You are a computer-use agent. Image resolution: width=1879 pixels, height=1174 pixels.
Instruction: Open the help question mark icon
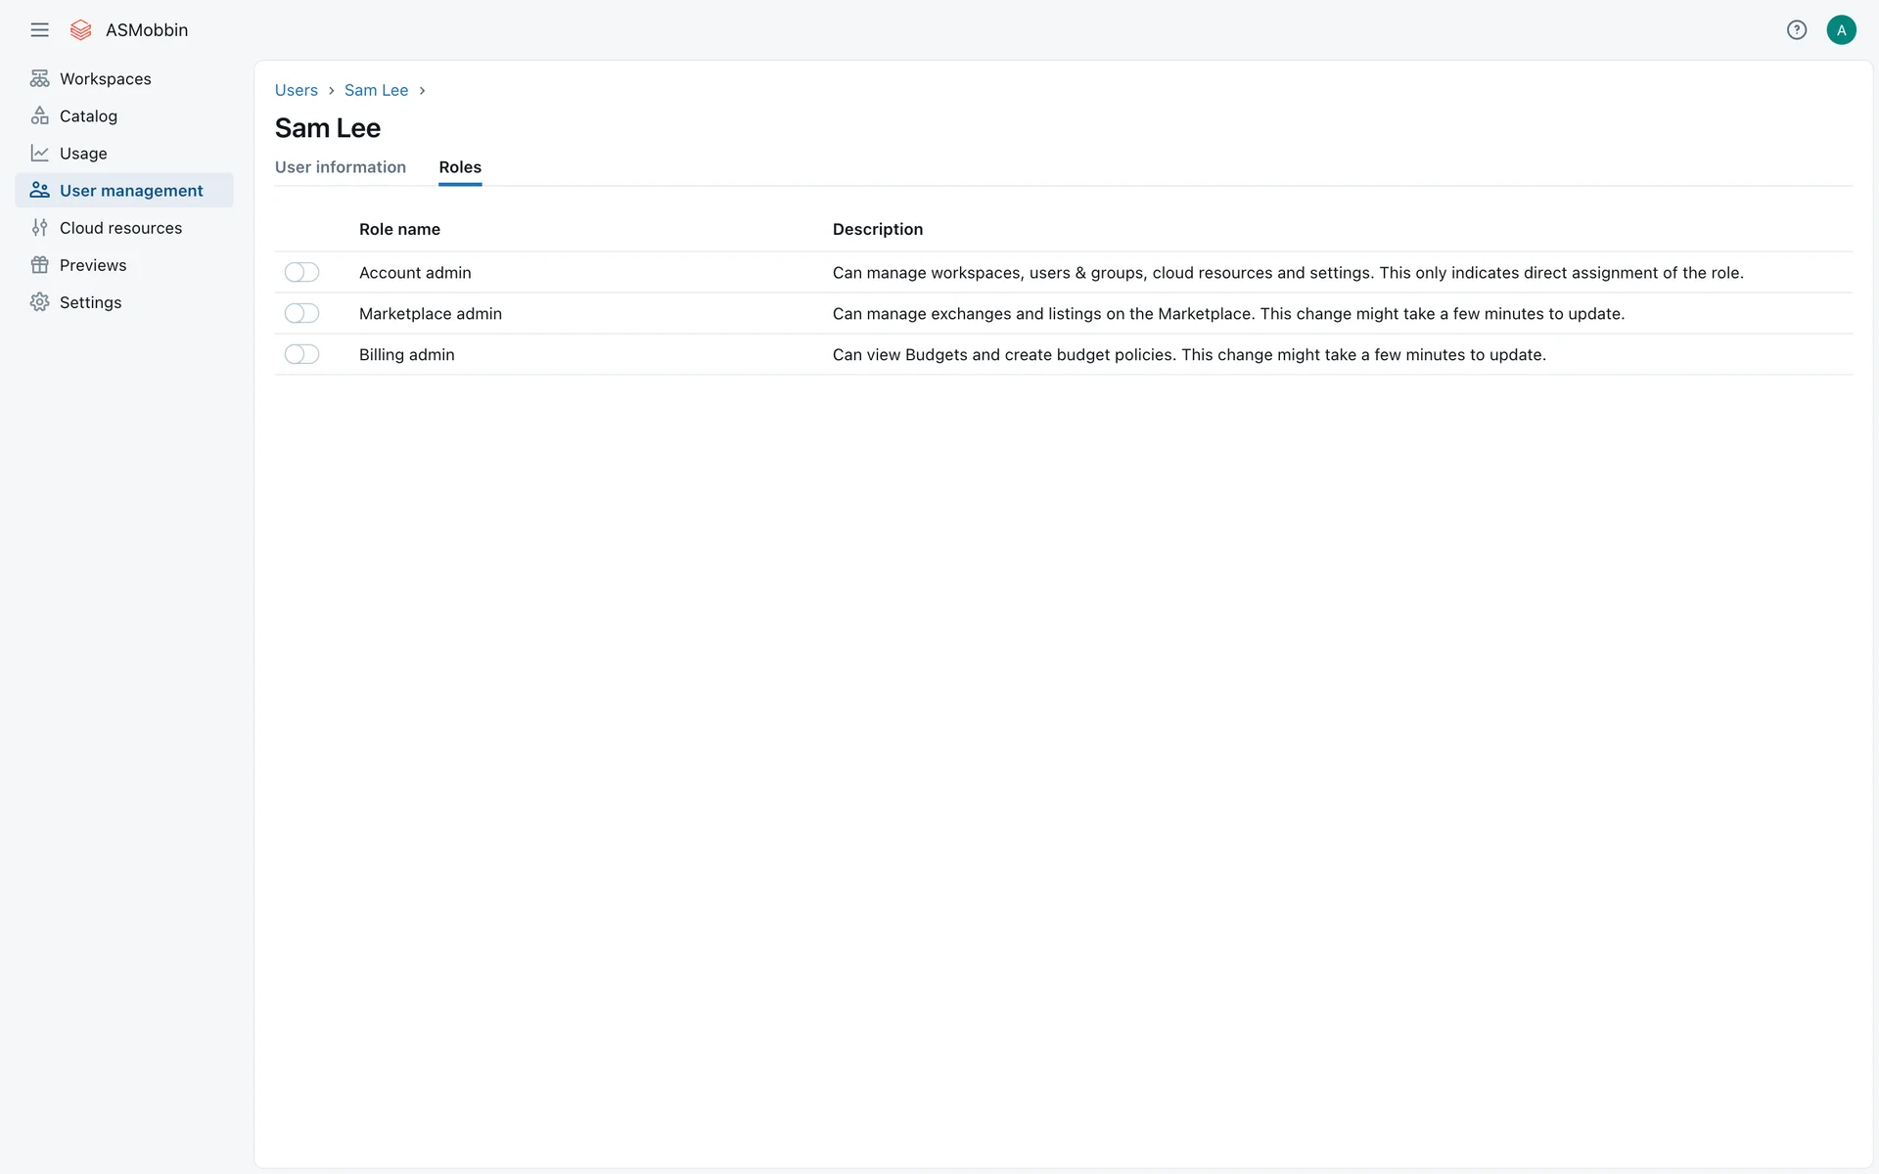[1796, 30]
